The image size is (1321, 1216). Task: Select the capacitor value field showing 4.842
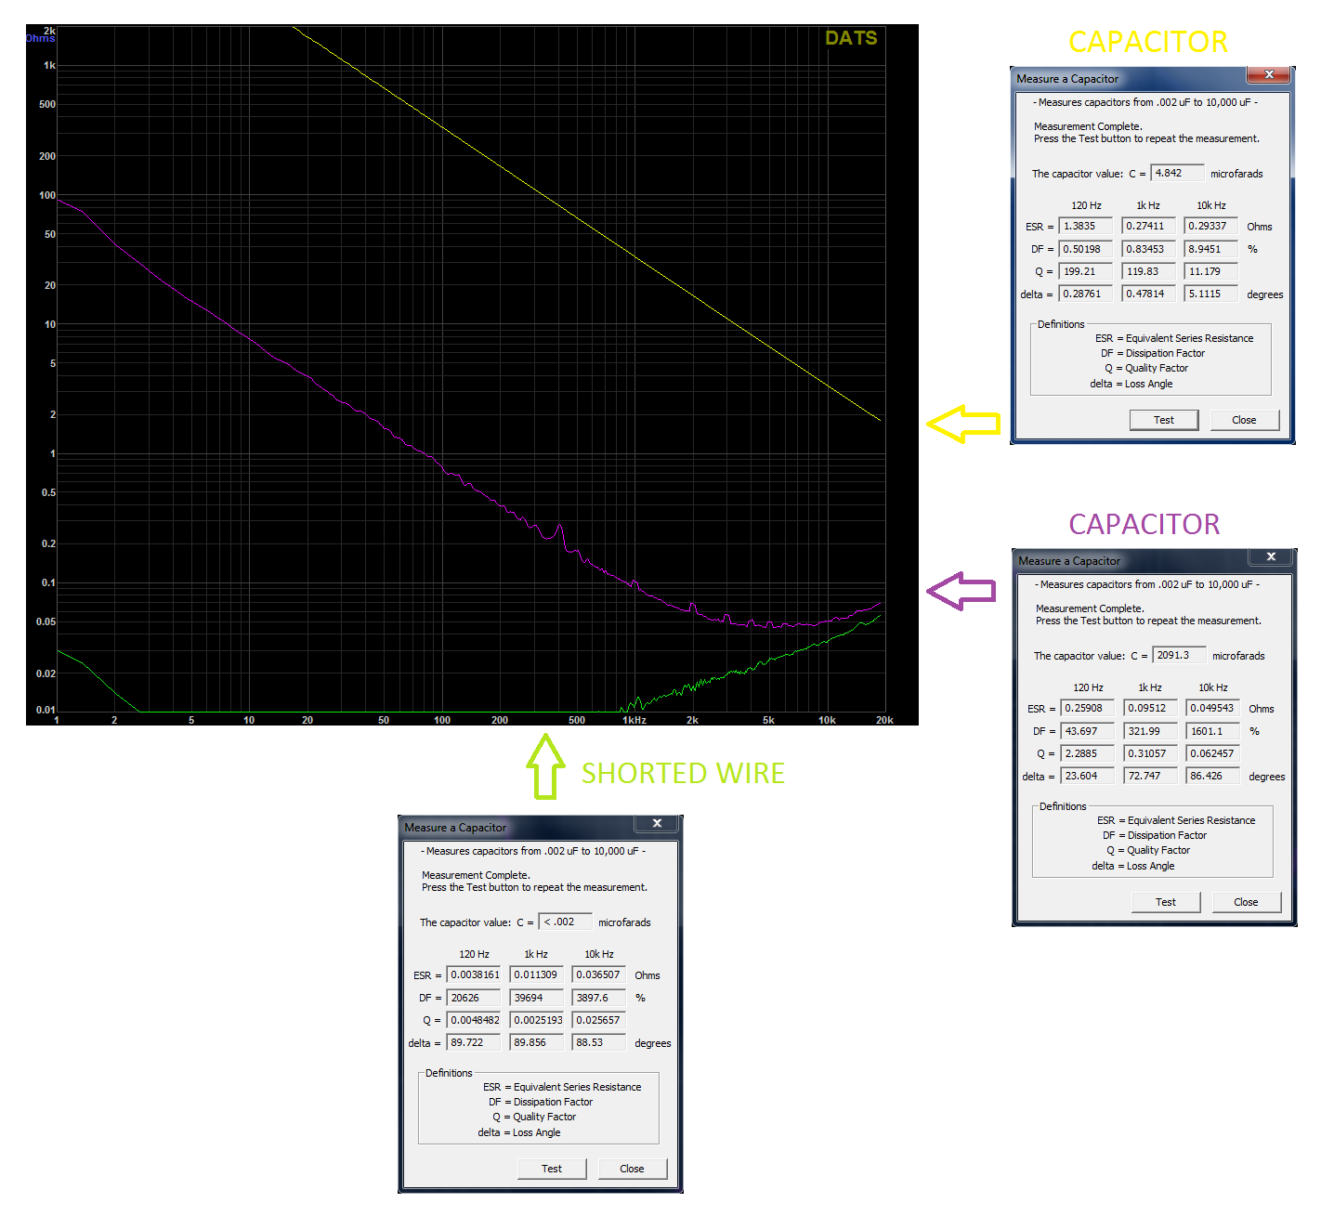pos(1178,173)
